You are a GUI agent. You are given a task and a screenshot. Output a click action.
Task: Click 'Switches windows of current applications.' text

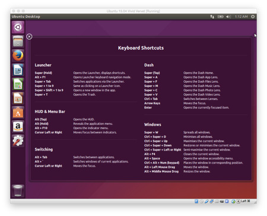(x=101, y=161)
